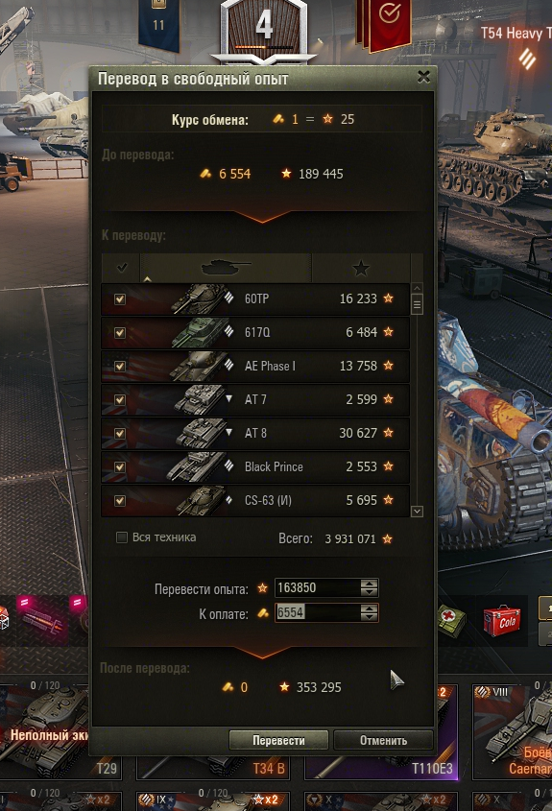Increase Перевести опыта value with up arrow

[369, 583]
